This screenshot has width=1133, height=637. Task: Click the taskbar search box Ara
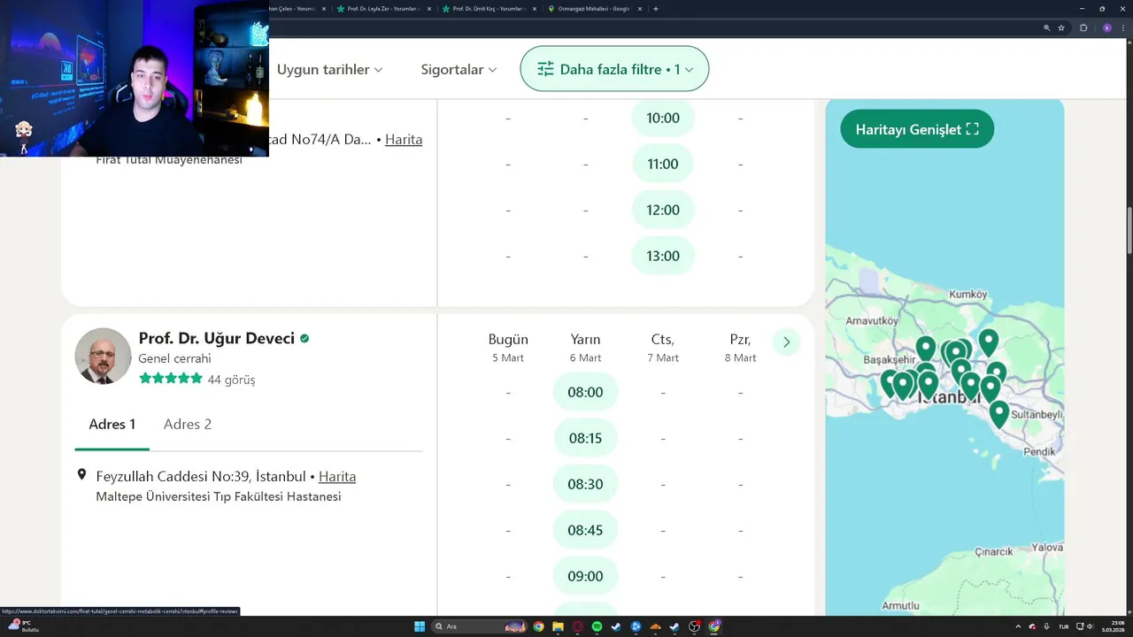click(481, 626)
